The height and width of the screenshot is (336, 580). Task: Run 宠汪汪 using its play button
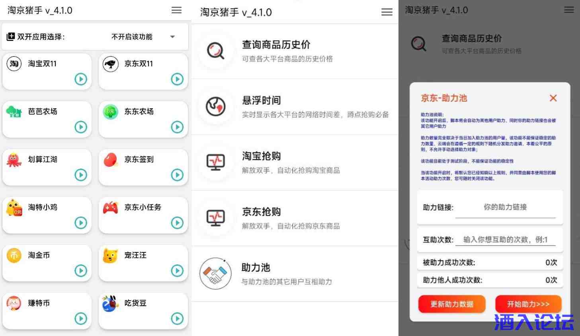tap(177, 271)
